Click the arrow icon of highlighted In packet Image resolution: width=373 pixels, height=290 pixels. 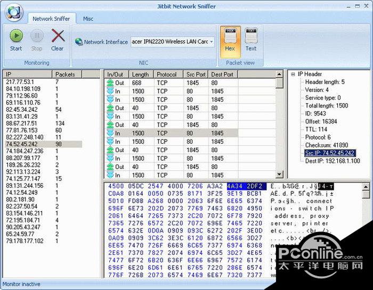pyautogui.click(x=110, y=133)
